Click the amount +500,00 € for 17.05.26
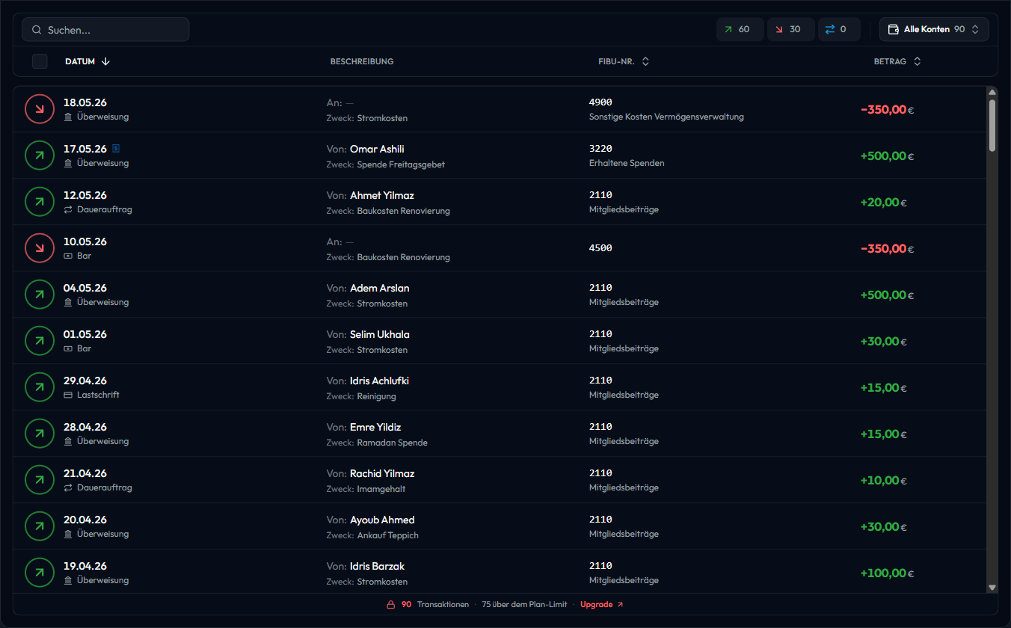The width and height of the screenshot is (1011, 628). pyautogui.click(x=887, y=156)
